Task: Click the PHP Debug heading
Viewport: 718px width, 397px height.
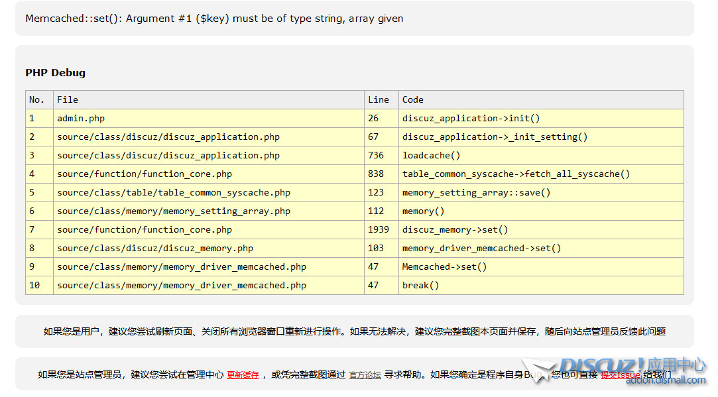Action: pyautogui.click(x=55, y=73)
